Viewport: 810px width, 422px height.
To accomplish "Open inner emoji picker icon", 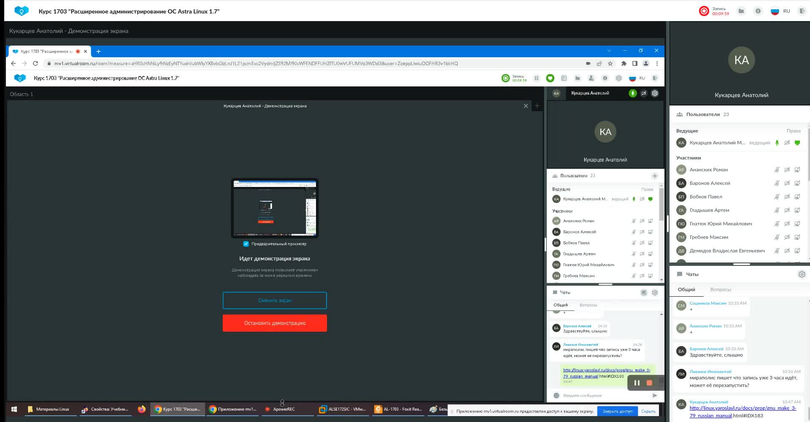I will pyautogui.click(x=556, y=395).
